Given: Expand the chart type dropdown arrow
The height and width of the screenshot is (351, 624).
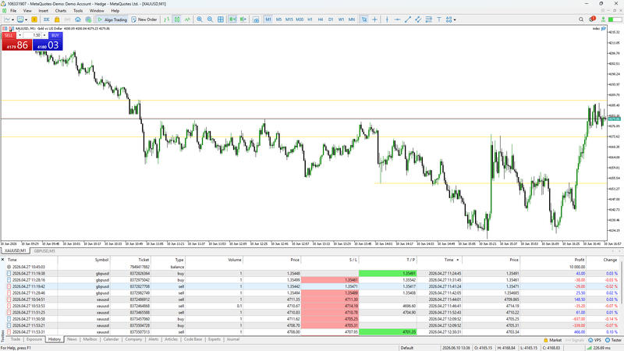Looking at the screenshot, I should pyautogui.click(x=12, y=19).
